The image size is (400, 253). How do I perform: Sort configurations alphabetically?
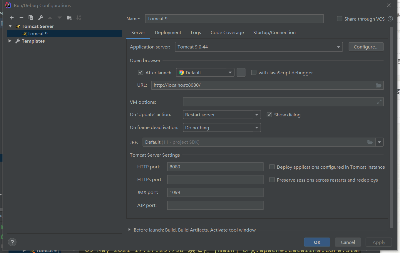79,18
